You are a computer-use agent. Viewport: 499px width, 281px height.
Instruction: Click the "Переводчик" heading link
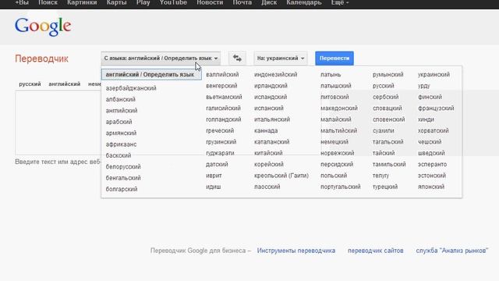pyautogui.click(x=41, y=59)
